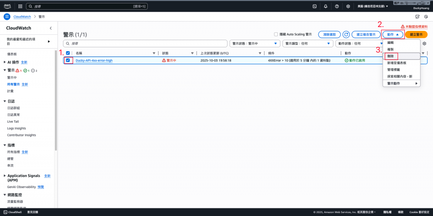Choose 管理標籤 from the actions menu

[x=402, y=69]
